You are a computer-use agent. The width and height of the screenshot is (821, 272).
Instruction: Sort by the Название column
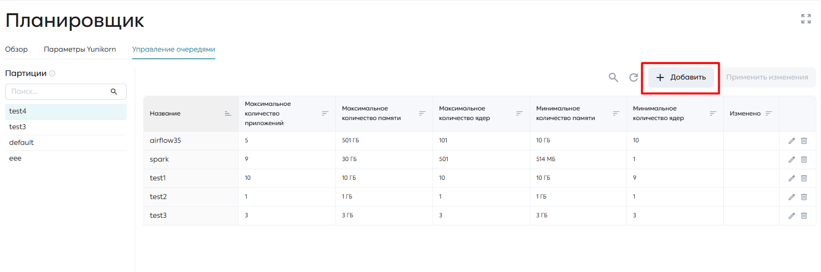[x=228, y=113]
